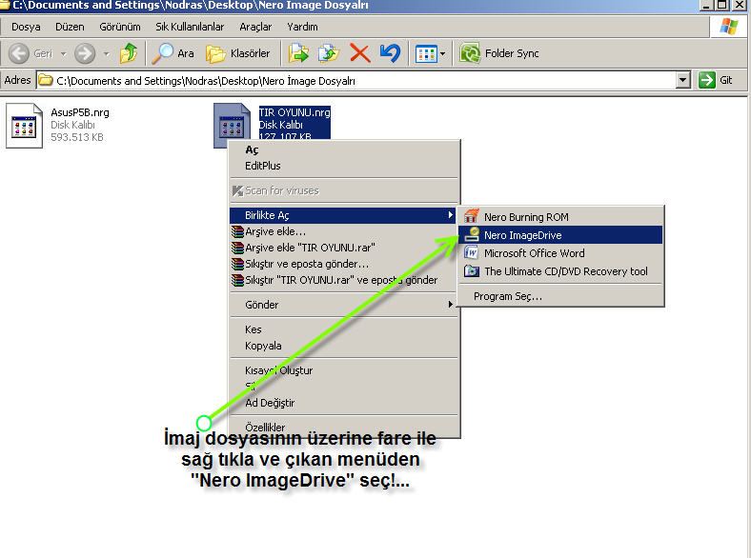Click the address bar path field
Image resolution: width=751 pixels, height=558 pixels.
[356, 80]
